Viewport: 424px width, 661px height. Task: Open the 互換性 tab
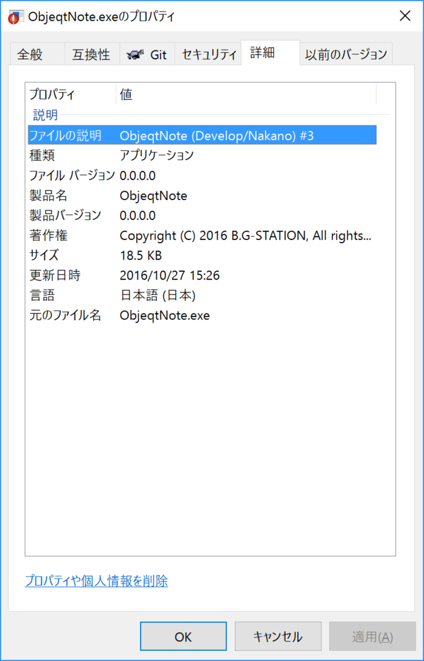pos(92,54)
